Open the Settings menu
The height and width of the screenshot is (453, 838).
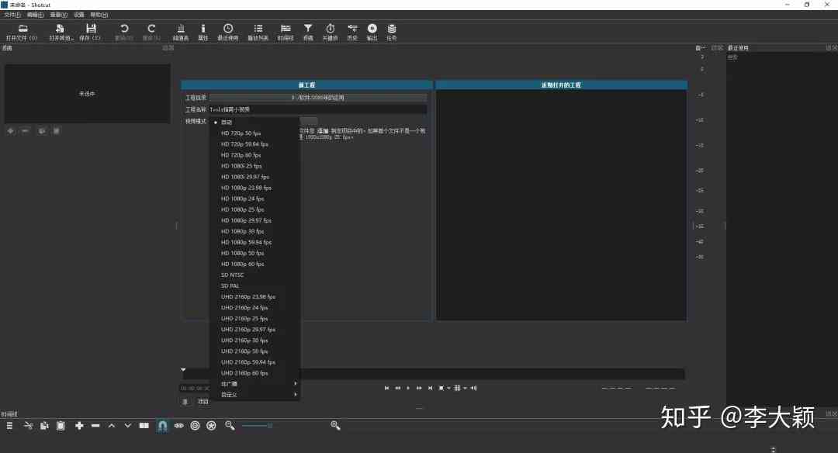point(79,15)
